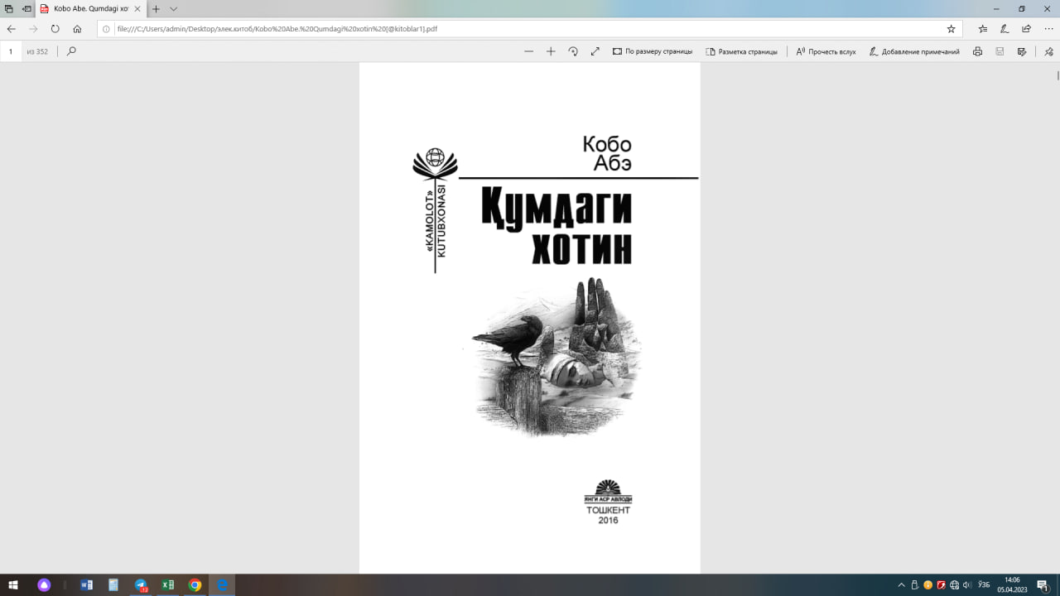Zoom out of the PDF
Screen dimensions: 1060x596
pos(528,51)
